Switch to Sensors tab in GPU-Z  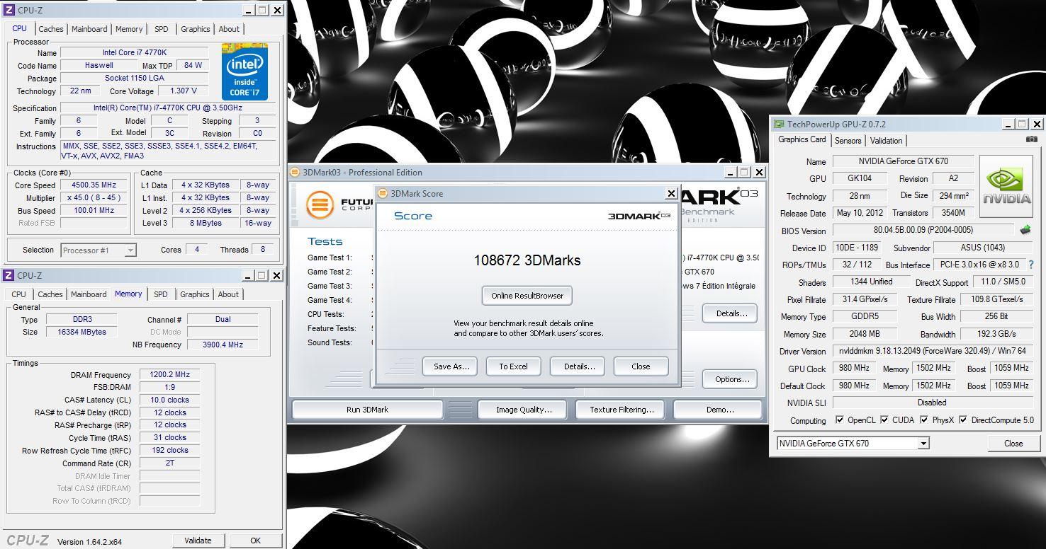tap(848, 140)
